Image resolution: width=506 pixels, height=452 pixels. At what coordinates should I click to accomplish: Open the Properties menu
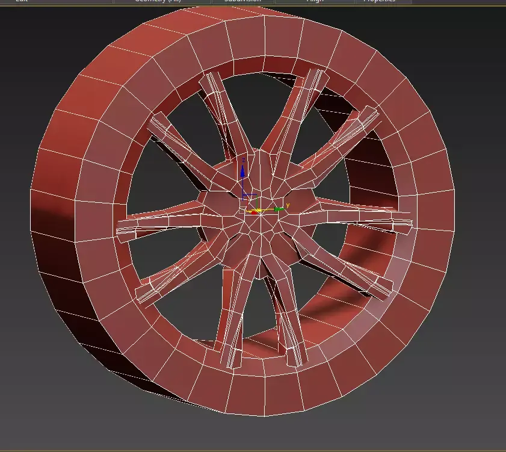click(379, 1)
